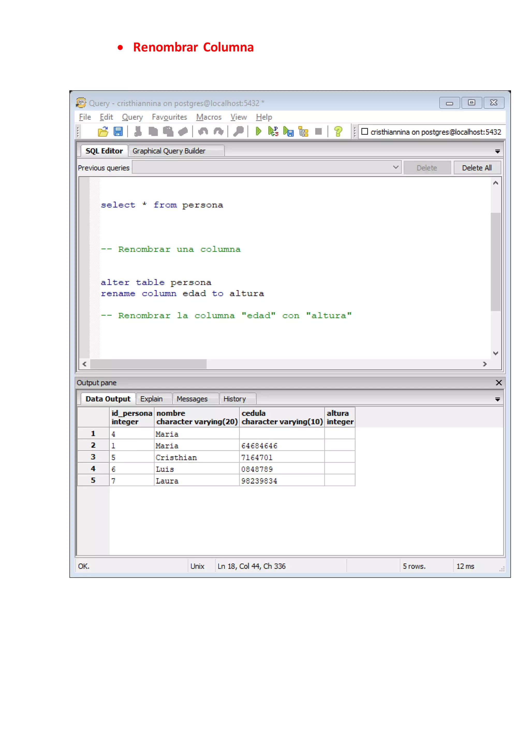Open the output pane tab list drop arrow
The height and width of the screenshot is (750, 530).
click(497, 399)
